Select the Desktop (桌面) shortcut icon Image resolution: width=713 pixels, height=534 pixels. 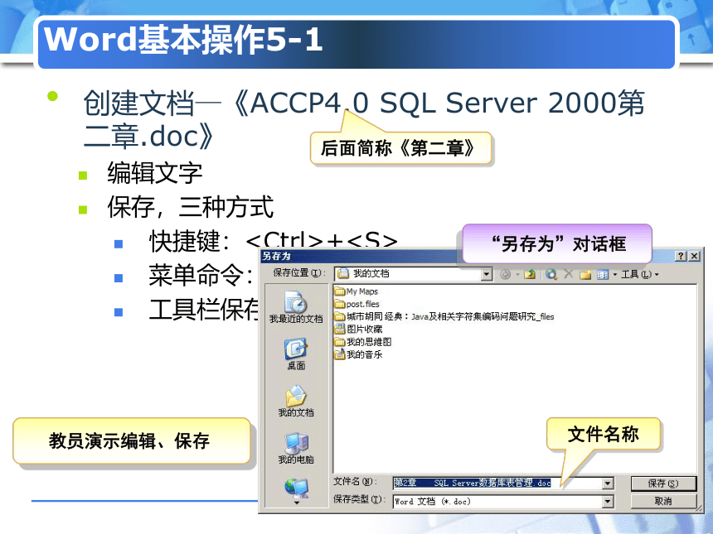(x=296, y=354)
